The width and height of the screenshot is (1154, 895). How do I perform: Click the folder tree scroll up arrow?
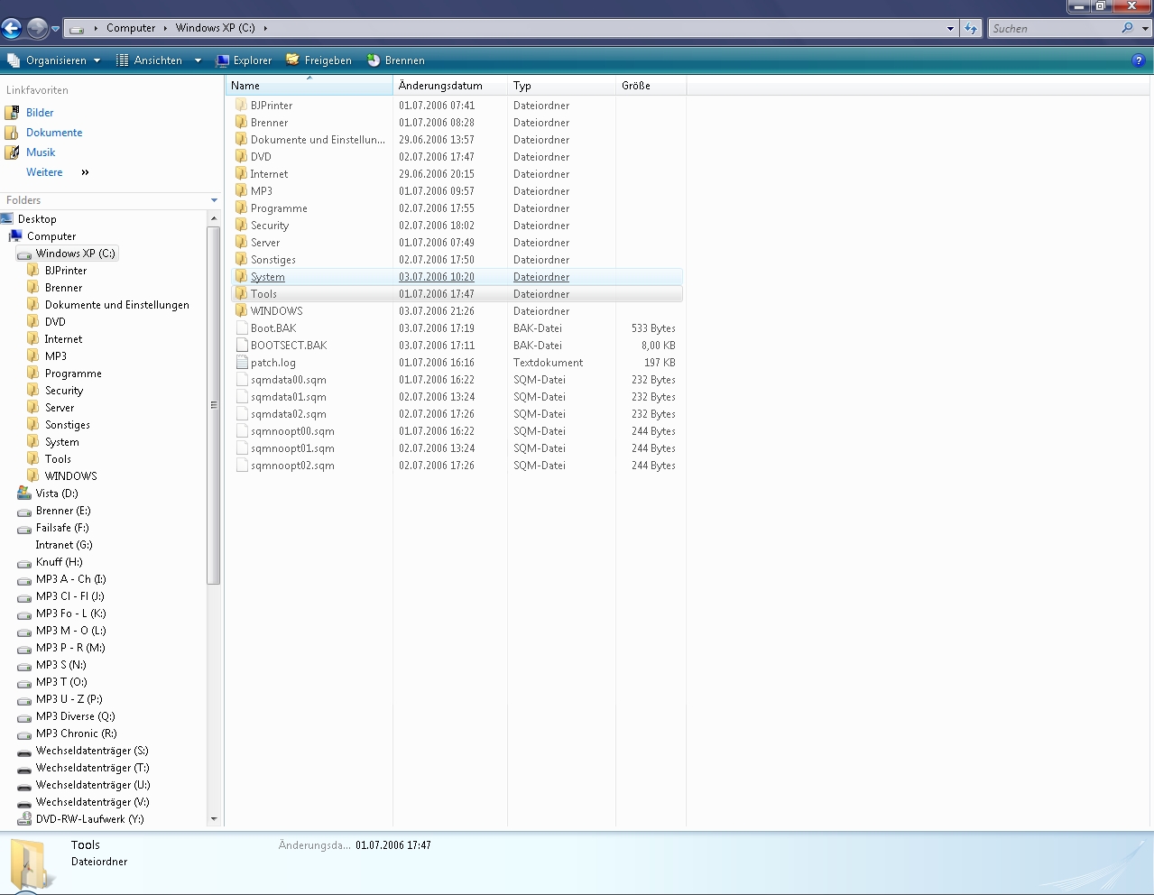[214, 218]
